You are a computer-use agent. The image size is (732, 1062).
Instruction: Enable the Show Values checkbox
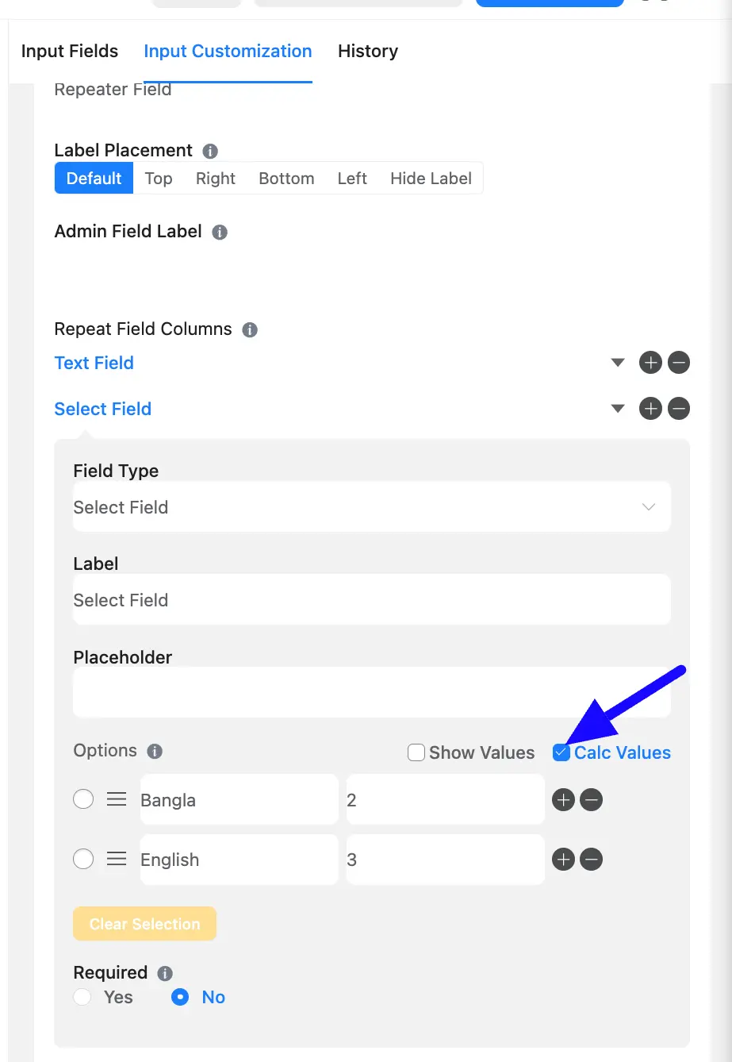(x=416, y=752)
